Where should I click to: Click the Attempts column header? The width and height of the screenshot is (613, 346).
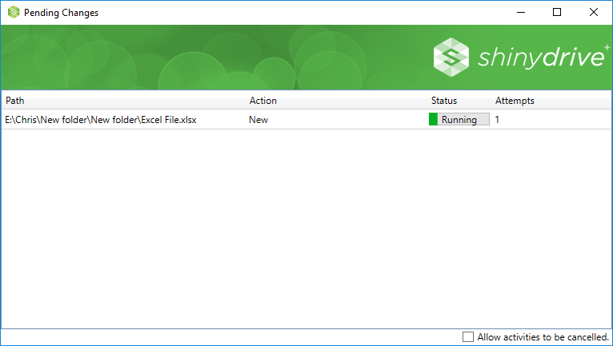click(515, 101)
